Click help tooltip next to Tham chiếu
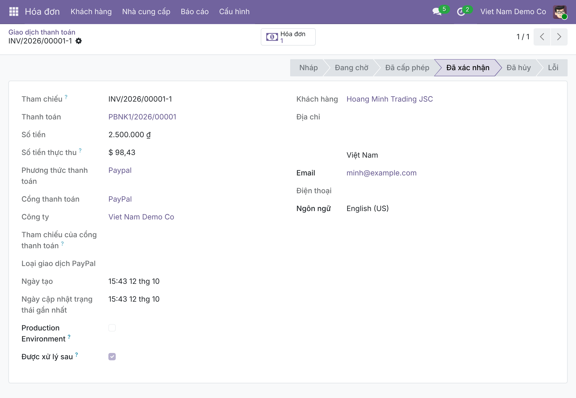The width and height of the screenshot is (576, 398). pos(66,97)
